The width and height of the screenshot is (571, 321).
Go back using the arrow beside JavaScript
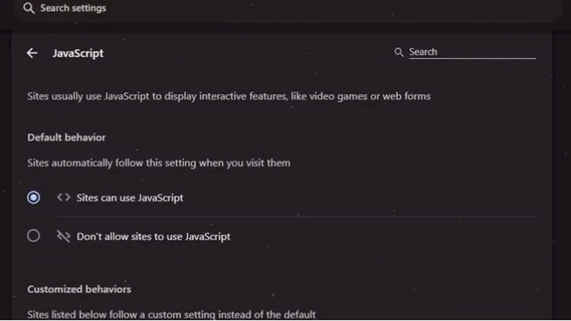[x=32, y=53]
